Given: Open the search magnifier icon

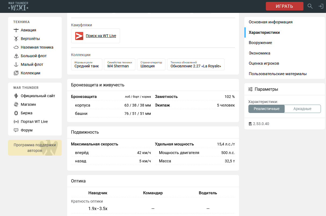Looking at the screenshot, I should (x=310, y=6).
